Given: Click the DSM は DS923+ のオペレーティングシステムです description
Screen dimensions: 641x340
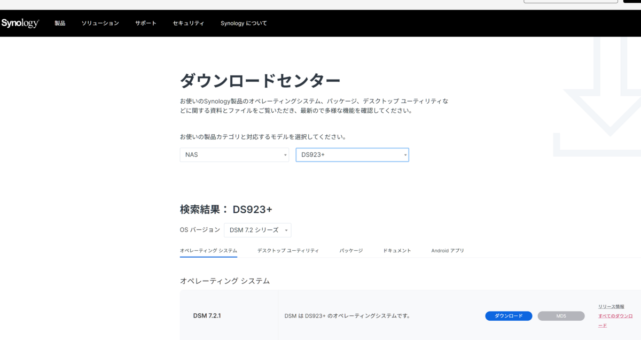Looking at the screenshot, I should tap(347, 316).
